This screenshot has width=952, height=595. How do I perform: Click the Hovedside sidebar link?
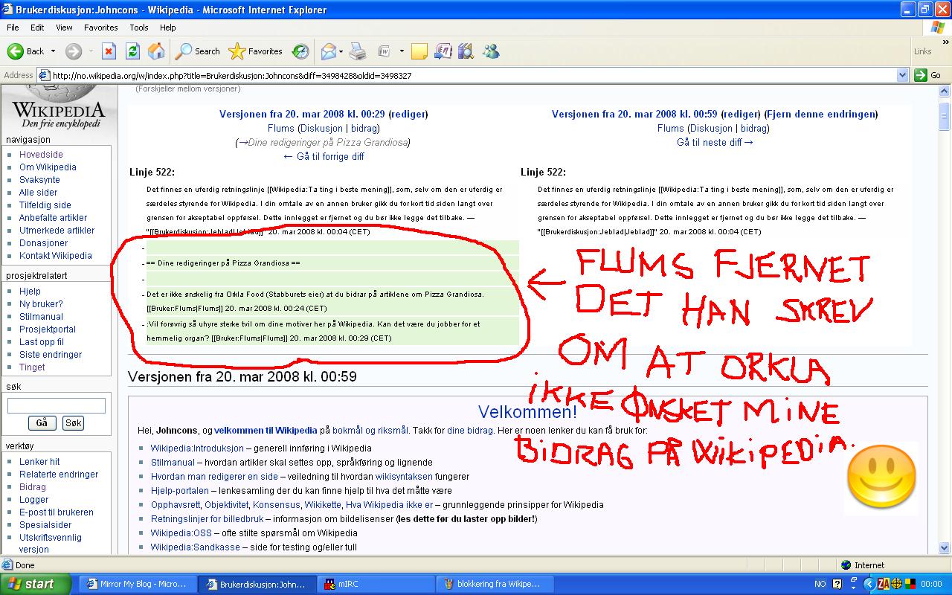41,155
